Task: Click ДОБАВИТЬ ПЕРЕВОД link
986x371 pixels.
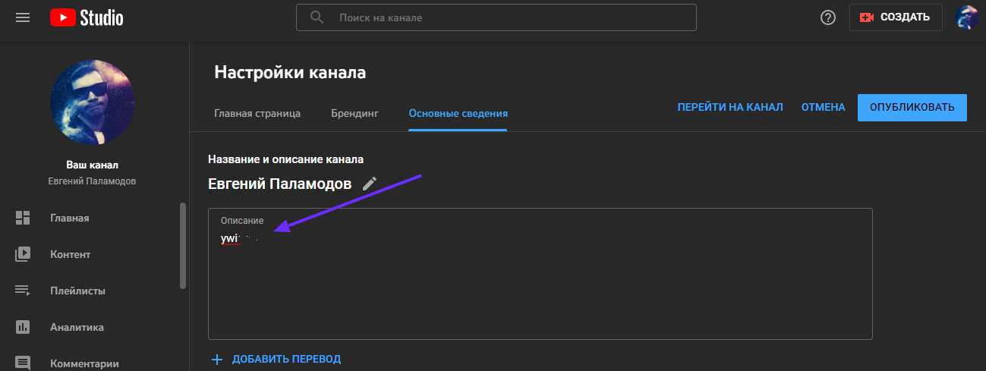Action: click(x=286, y=359)
